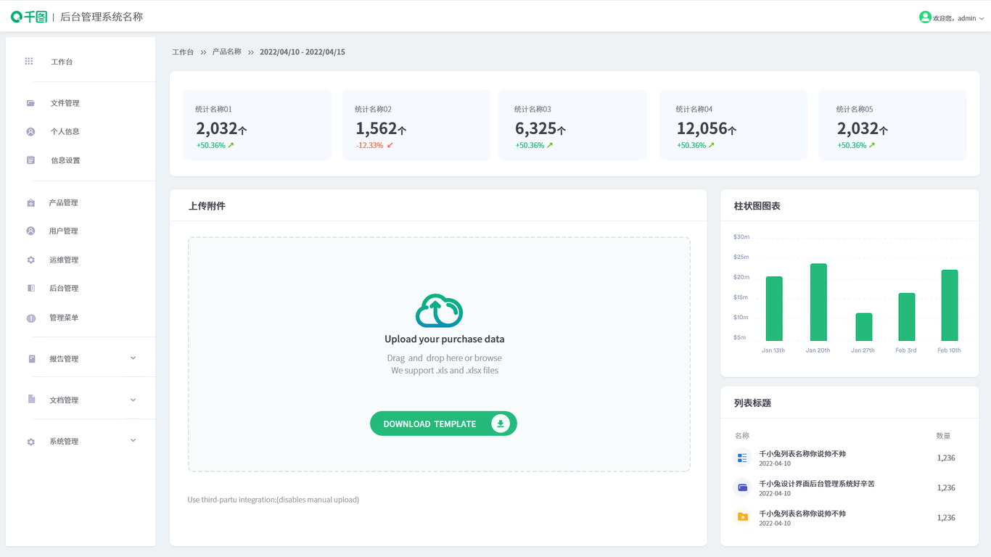Click the 文件管理 folder icon
Viewport: 991px width, 557px height.
tap(30, 103)
